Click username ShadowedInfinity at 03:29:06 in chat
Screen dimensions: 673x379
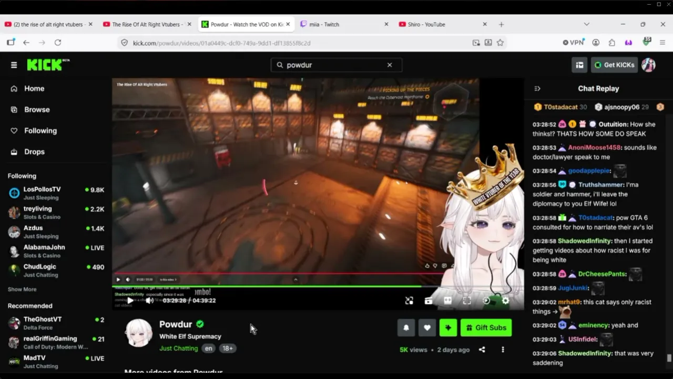tap(585, 353)
